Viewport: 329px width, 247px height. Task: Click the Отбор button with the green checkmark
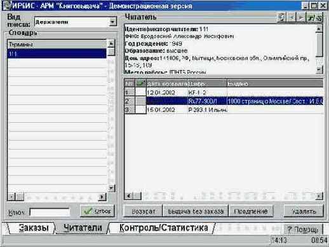click(98, 211)
